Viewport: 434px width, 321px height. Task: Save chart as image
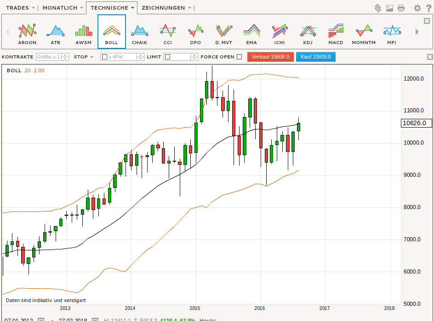point(389,8)
